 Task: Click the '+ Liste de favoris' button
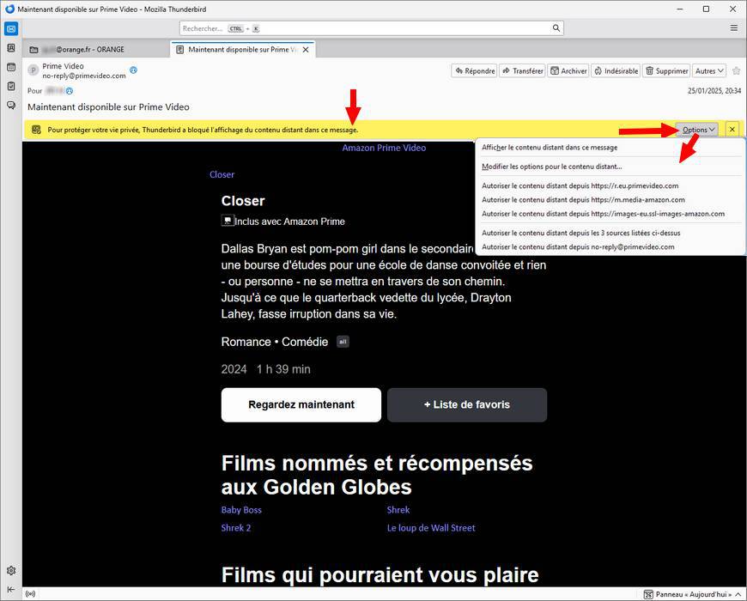467,404
